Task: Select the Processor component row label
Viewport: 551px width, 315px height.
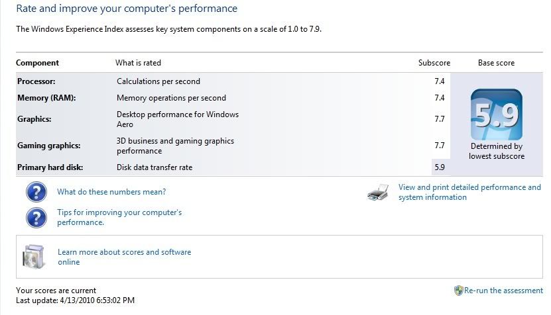Action: click(36, 81)
